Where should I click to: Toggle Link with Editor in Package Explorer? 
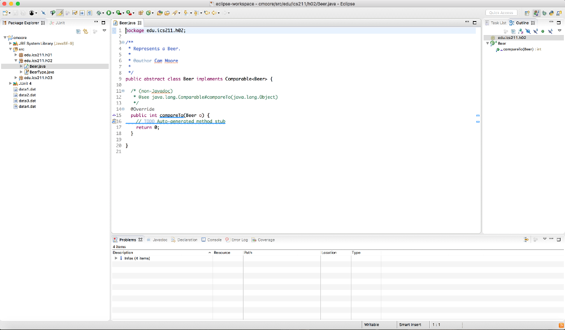pyautogui.click(x=85, y=31)
